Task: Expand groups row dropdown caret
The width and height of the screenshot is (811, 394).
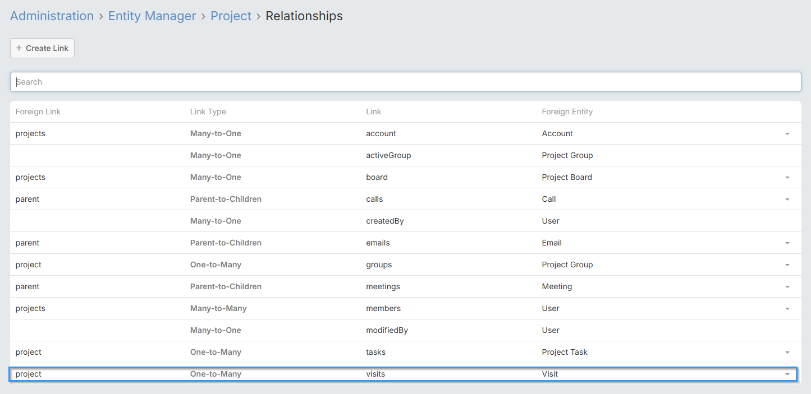Action: pos(787,265)
